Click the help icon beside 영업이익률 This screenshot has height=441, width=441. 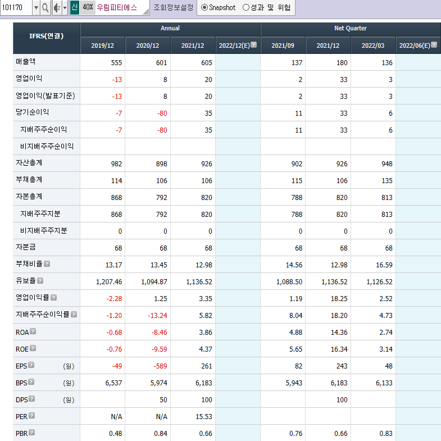(x=54, y=298)
